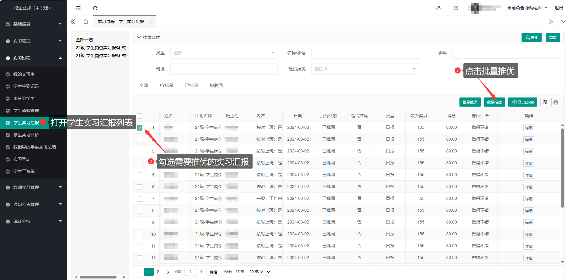This screenshot has height=280, width=569.
Task: Open the 是否推优 dropdown
Action: (x=365, y=69)
